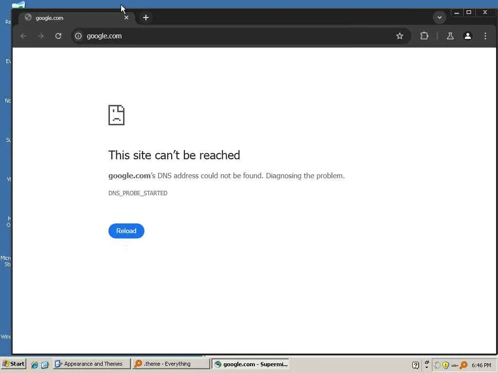Refresh the page with the toolbar reload icon
The height and width of the screenshot is (373, 498).
click(58, 36)
